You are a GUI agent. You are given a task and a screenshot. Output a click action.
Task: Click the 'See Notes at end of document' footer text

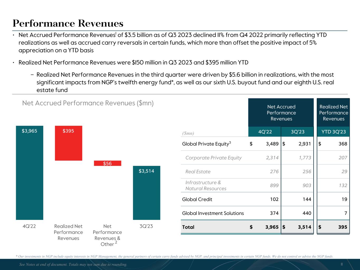tap(73, 264)
